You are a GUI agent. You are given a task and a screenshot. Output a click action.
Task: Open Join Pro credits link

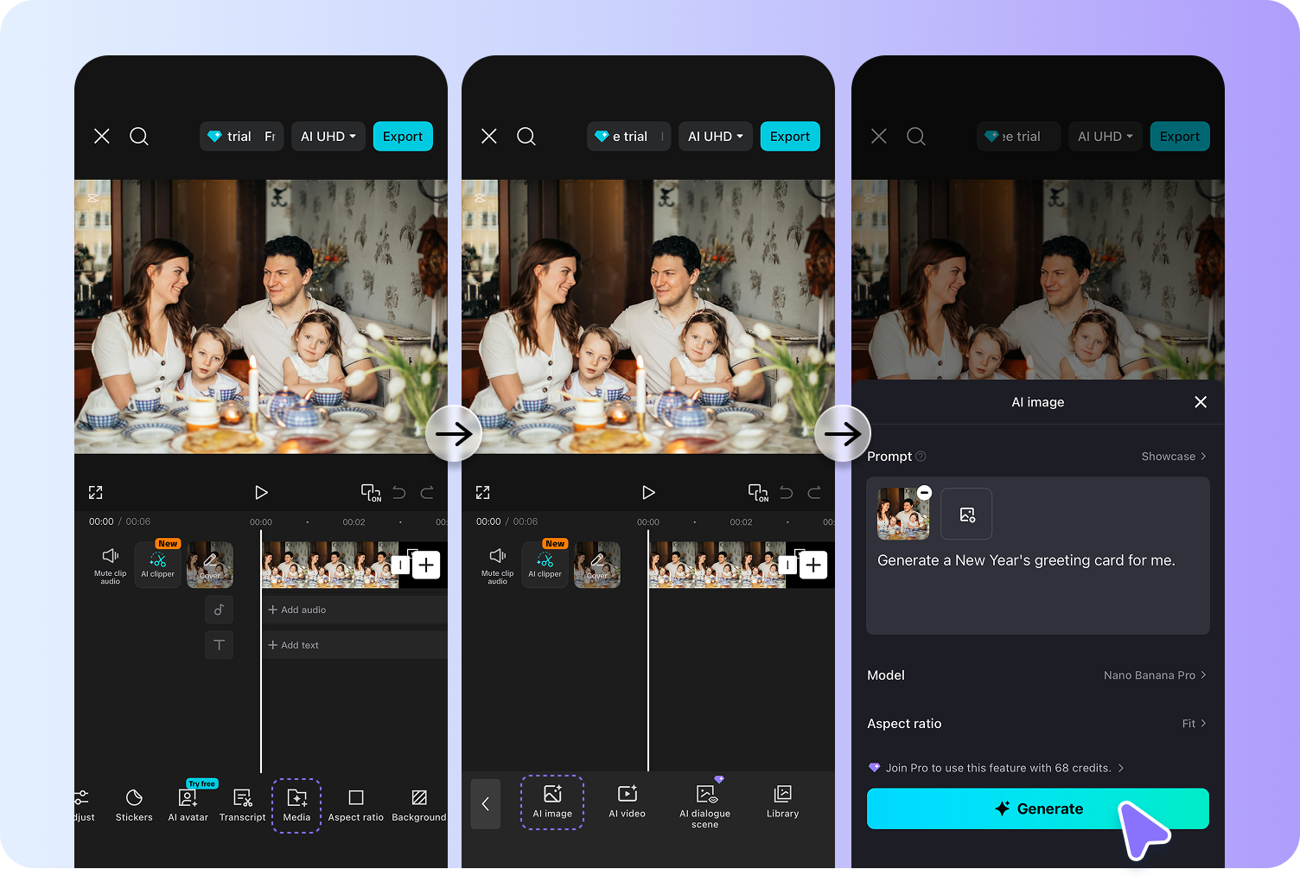click(x=997, y=768)
